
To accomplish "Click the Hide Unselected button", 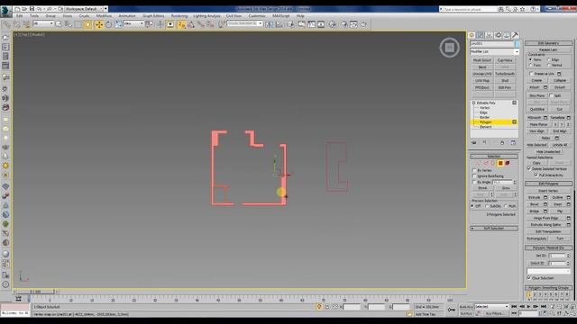I will tap(548, 152).
